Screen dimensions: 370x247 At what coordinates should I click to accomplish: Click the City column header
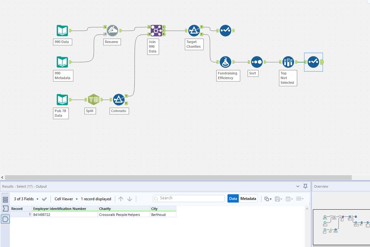(x=163, y=209)
